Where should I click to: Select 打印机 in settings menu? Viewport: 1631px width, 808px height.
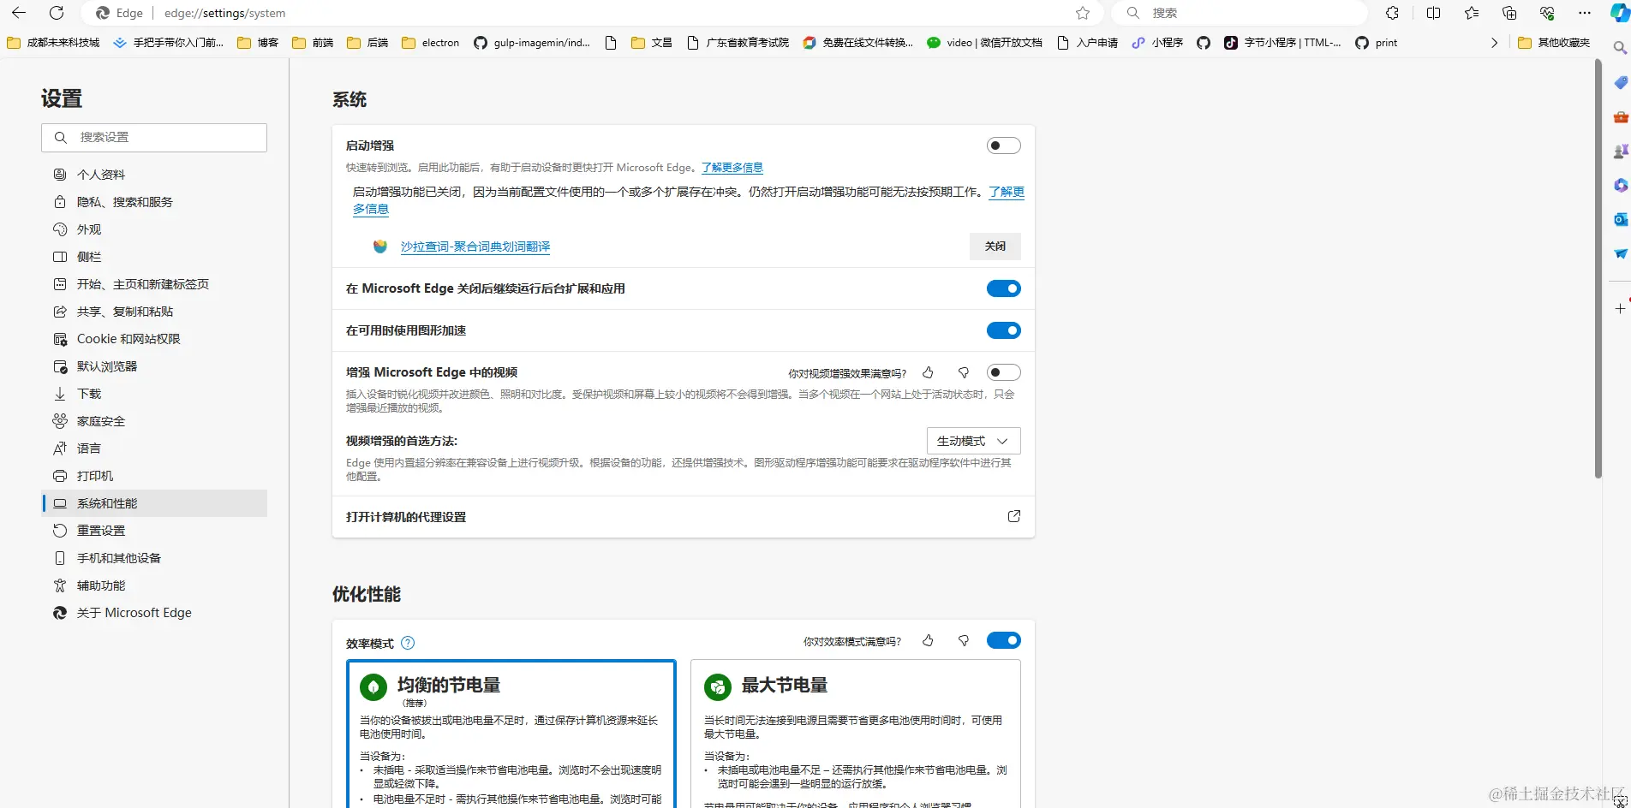(x=154, y=476)
